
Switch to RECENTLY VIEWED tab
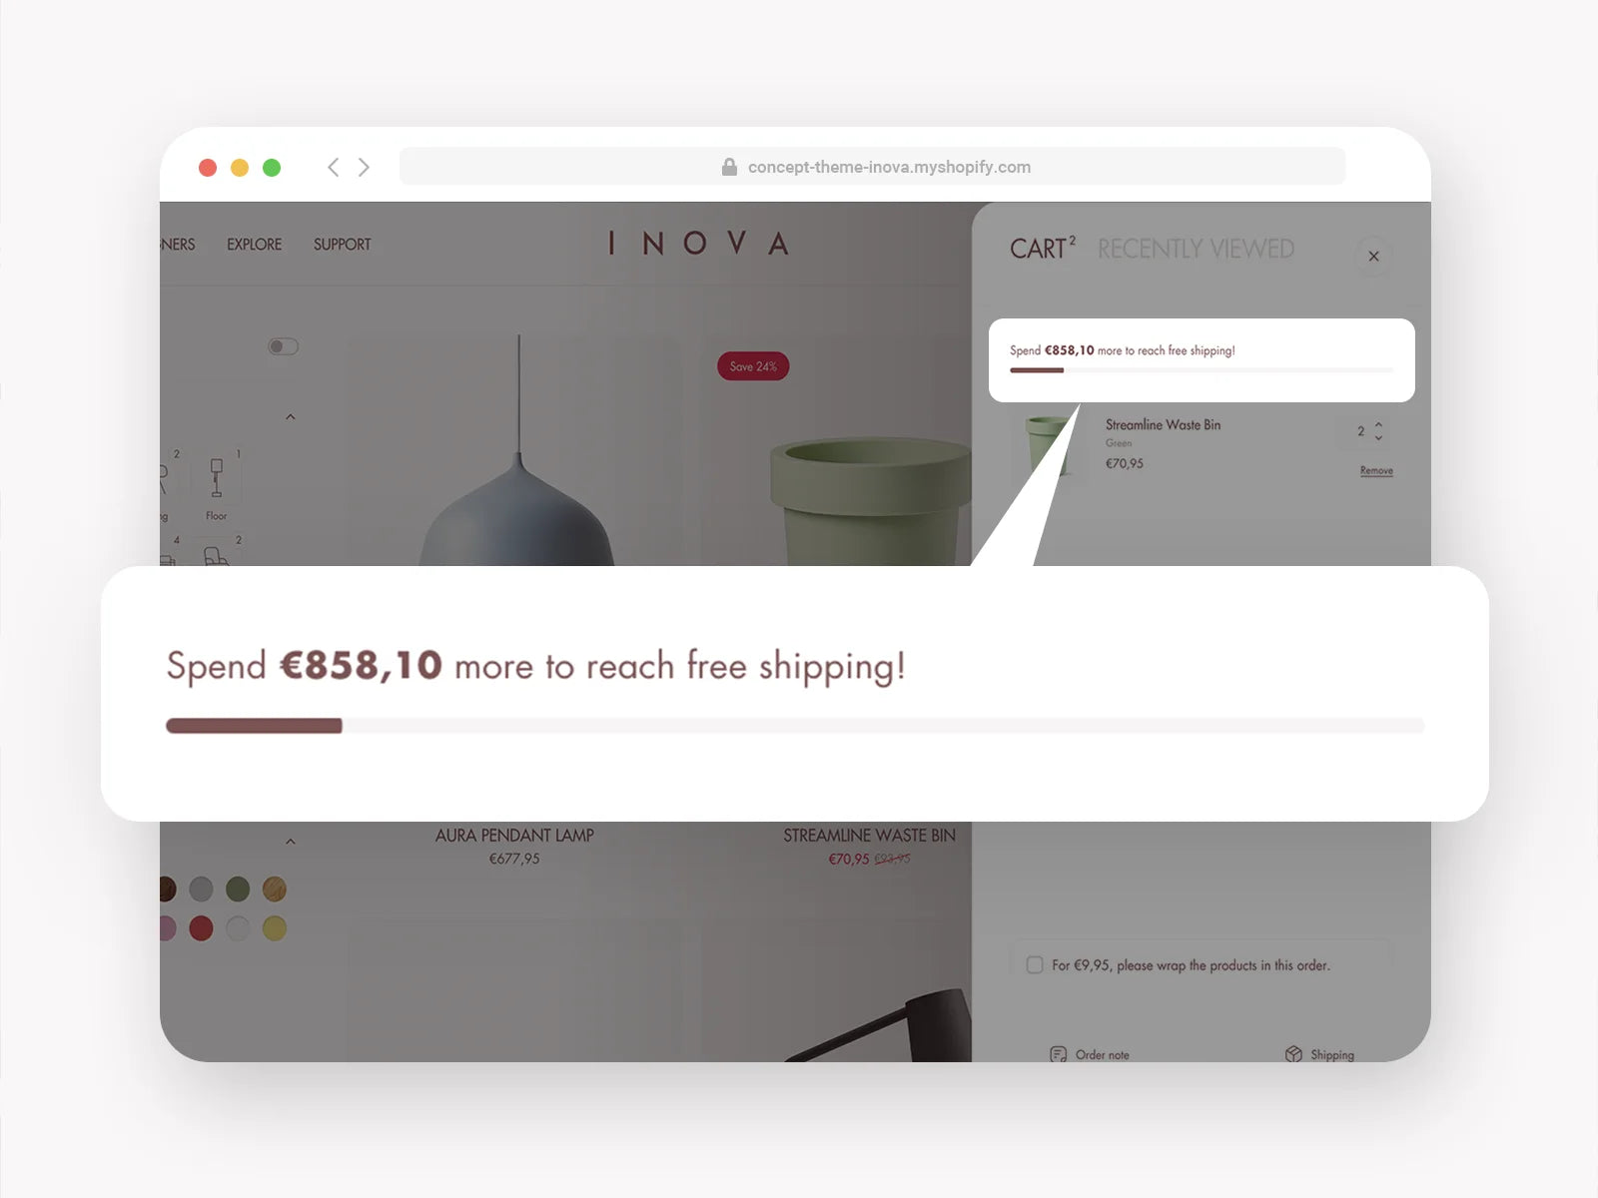1196,249
